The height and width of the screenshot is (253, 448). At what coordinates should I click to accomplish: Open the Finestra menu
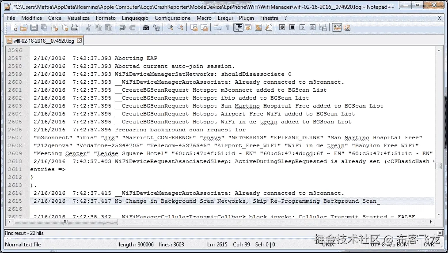click(269, 18)
